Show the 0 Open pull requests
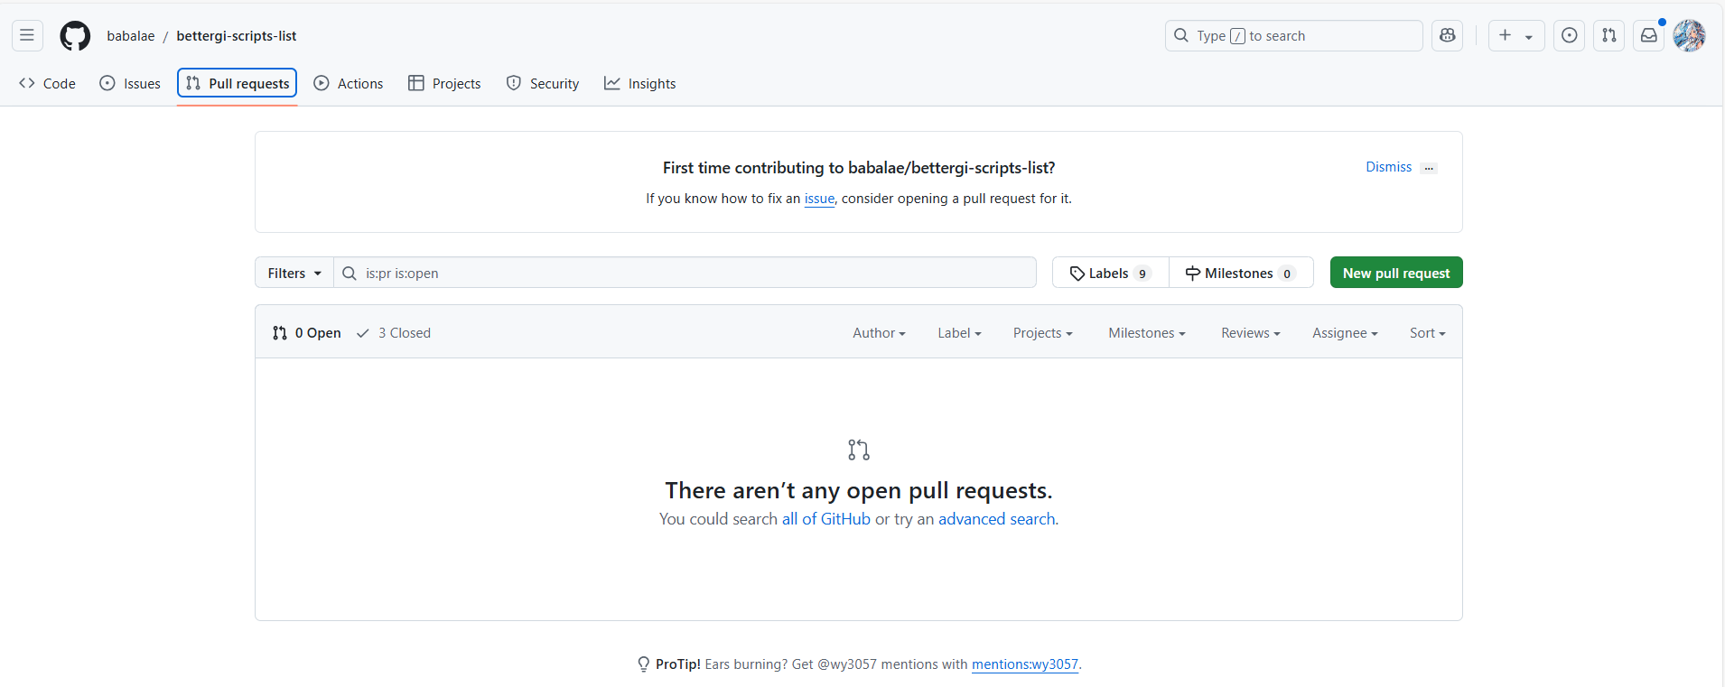Image resolution: width=1725 pixels, height=687 pixels. pyautogui.click(x=307, y=333)
